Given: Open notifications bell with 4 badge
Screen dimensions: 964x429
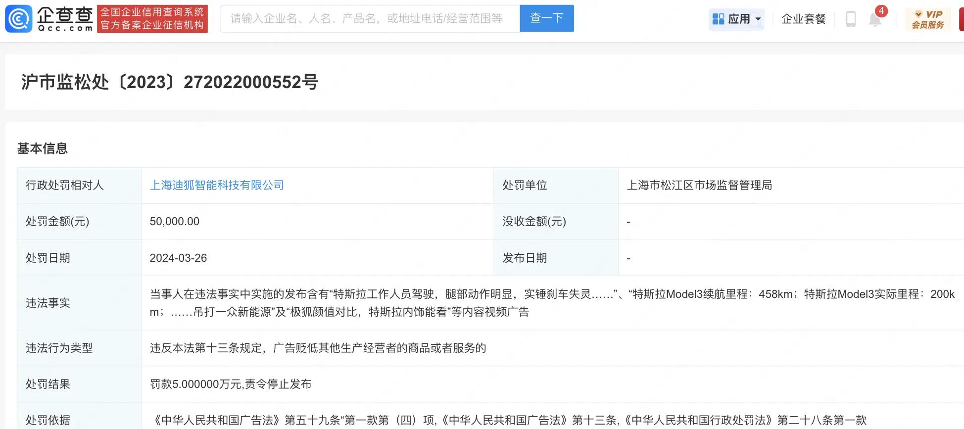Looking at the screenshot, I should 875,19.
